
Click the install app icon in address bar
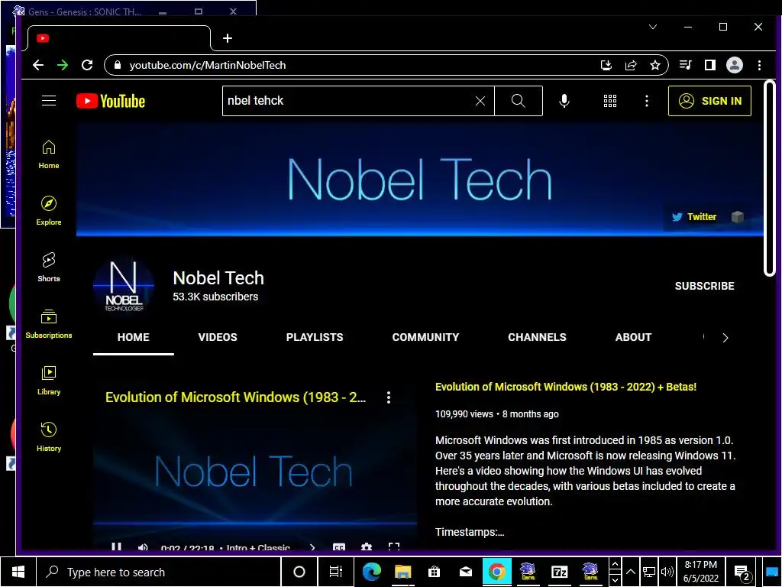606,65
